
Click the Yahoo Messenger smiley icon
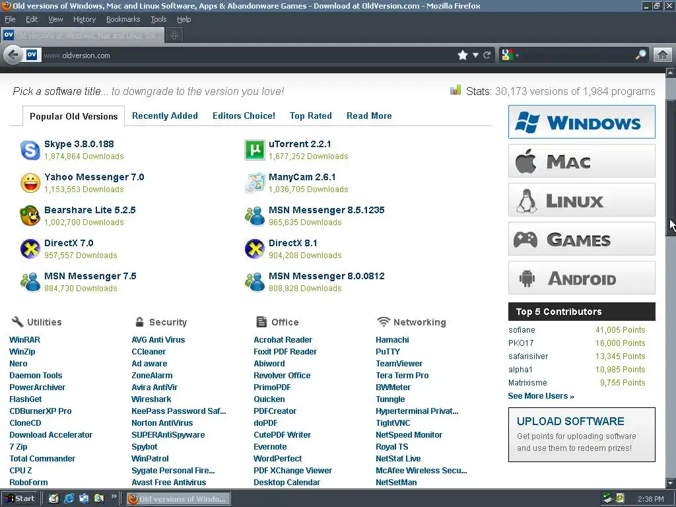click(30, 183)
